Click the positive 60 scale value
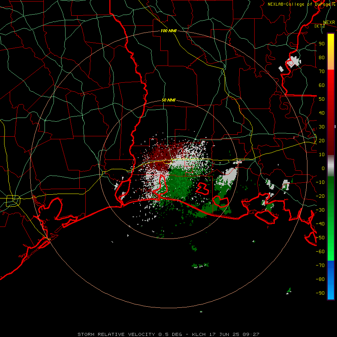Image resolution: width=337 pixels, height=337 pixels. tap(322, 85)
